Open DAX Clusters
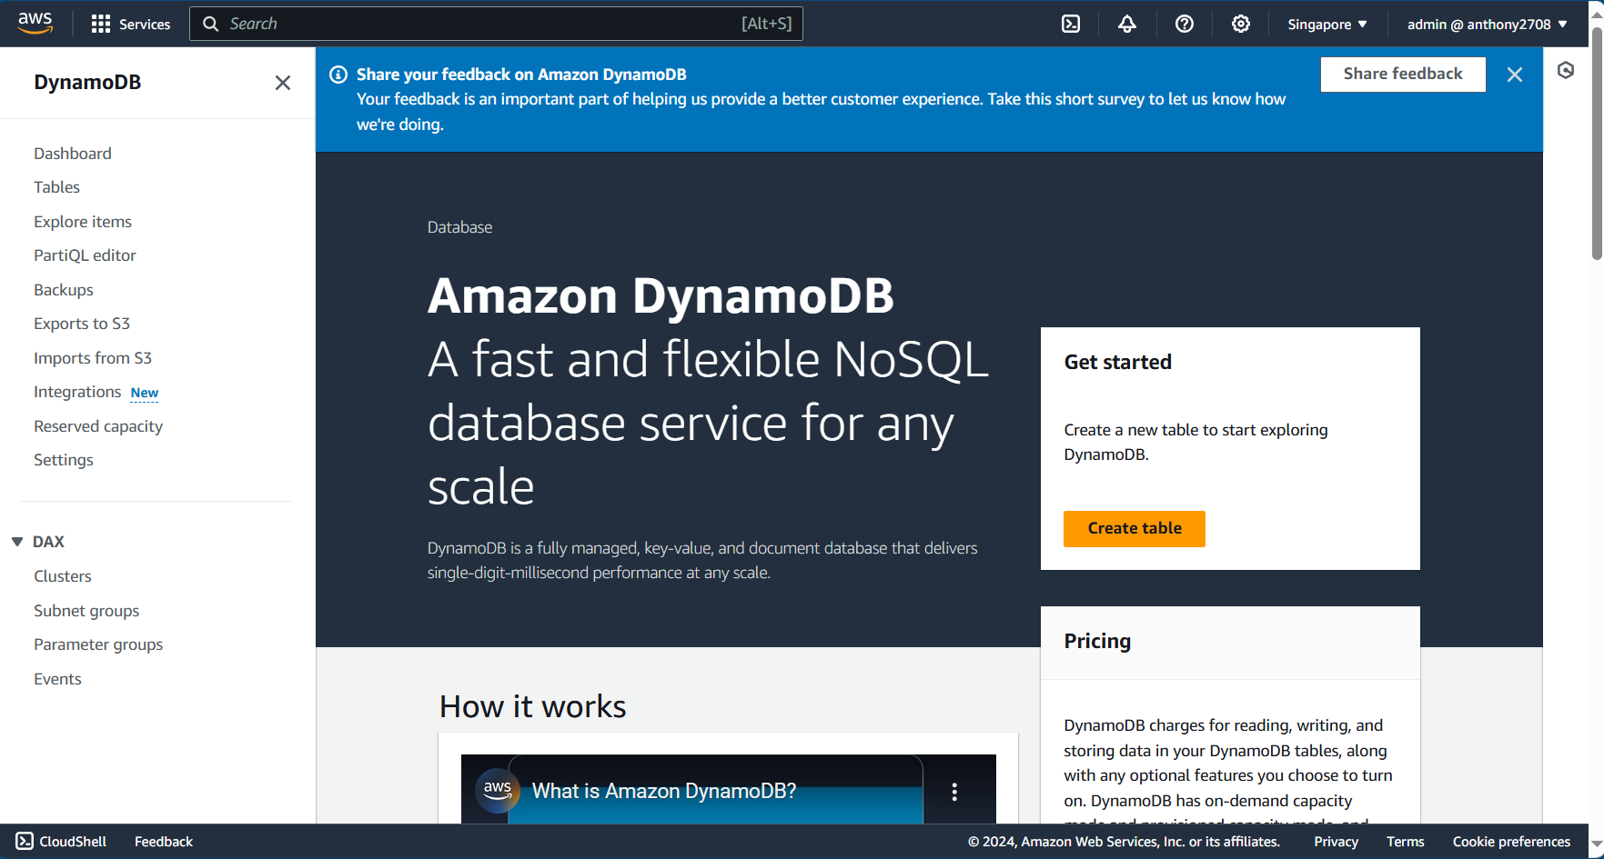 (63, 576)
